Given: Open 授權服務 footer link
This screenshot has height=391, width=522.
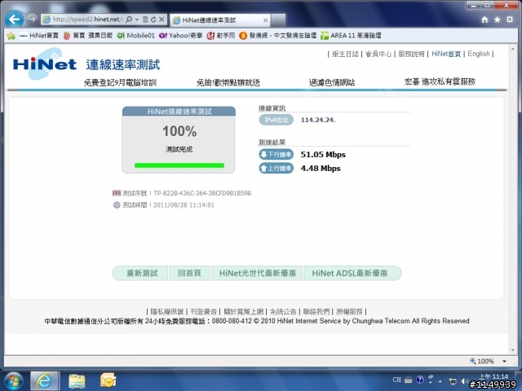Looking at the screenshot, I should tap(349, 311).
